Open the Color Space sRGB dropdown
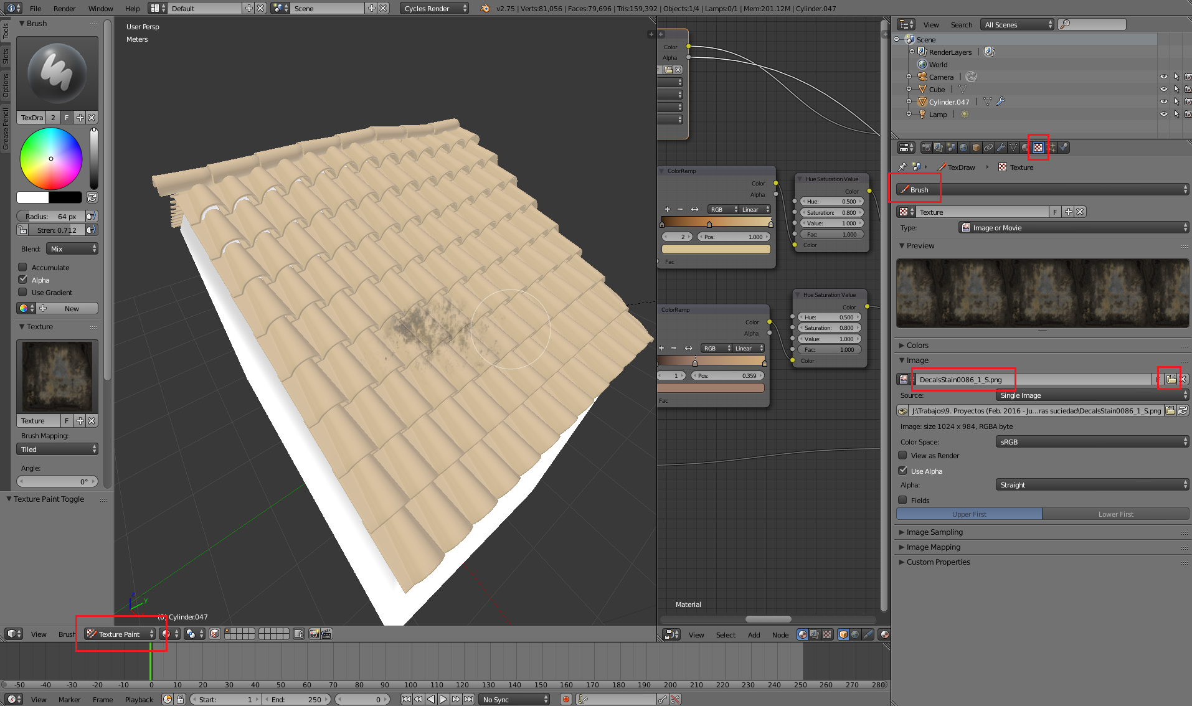Screen dimensions: 1192x706 1092,441
